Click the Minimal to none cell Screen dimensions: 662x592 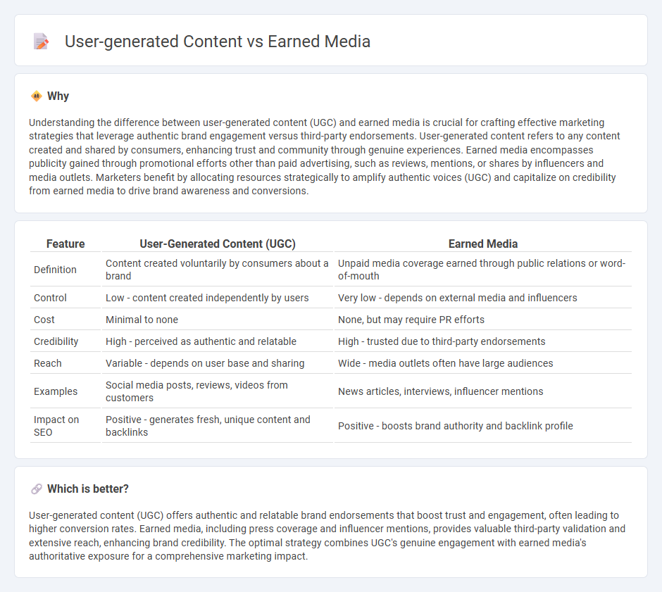click(x=218, y=320)
